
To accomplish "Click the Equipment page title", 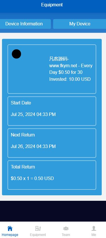I will (x=52, y=5).
